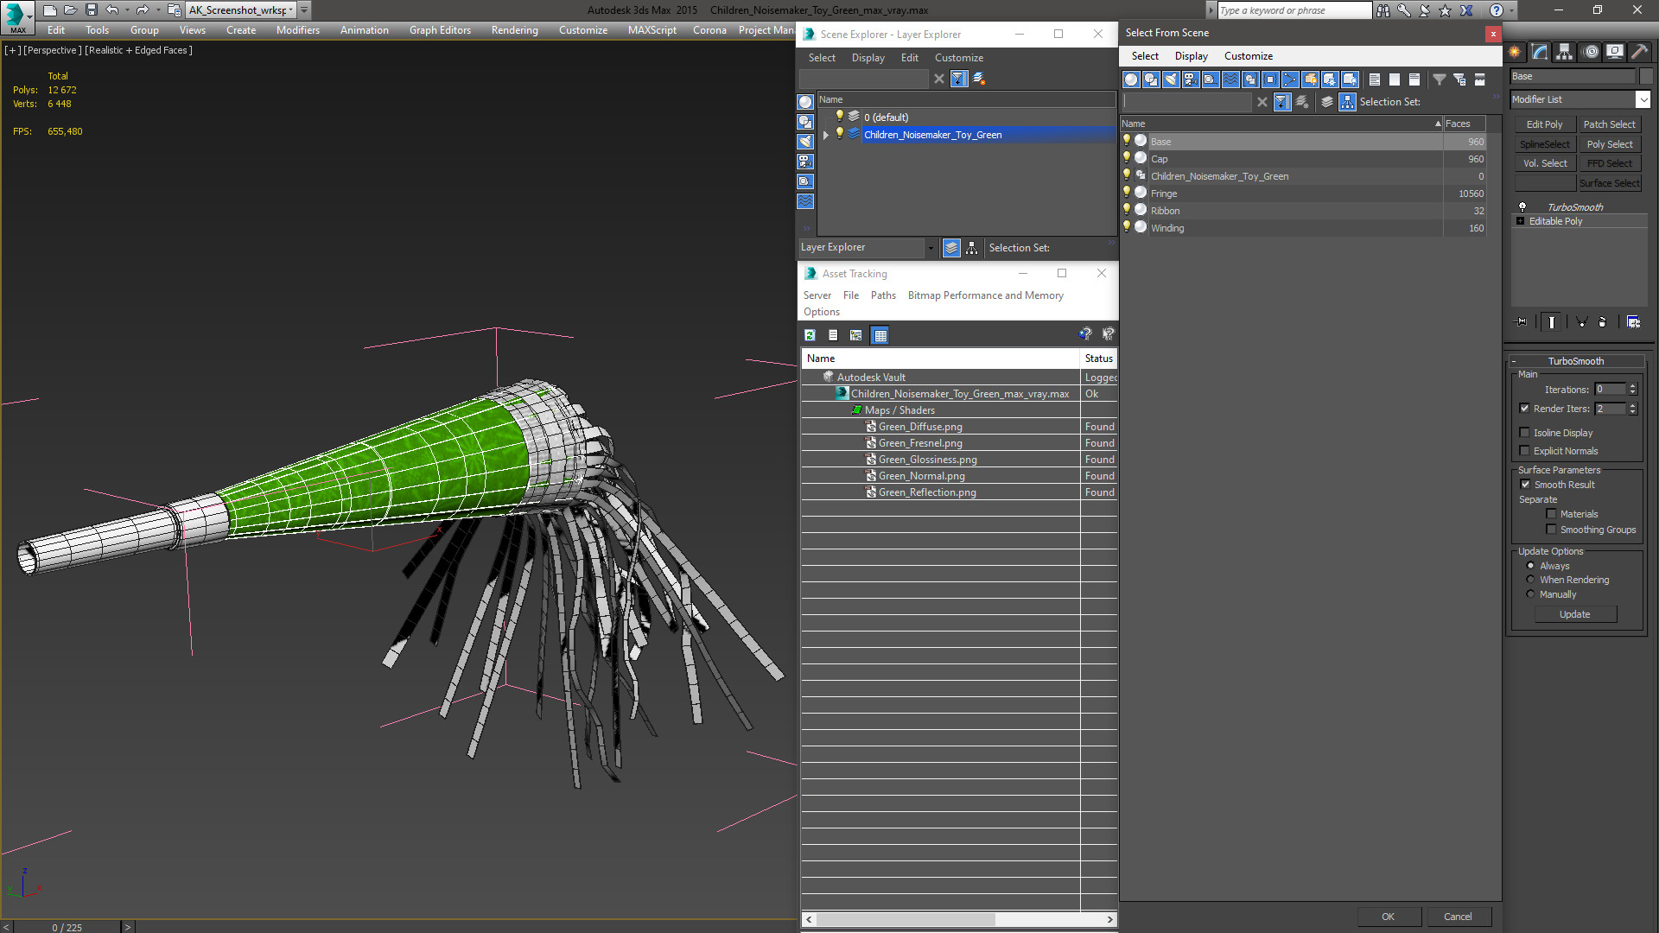The width and height of the screenshot is (1659, 933).
Task: Enable the Isoline Display checkbox
Action: click(x=1525, y=433)
